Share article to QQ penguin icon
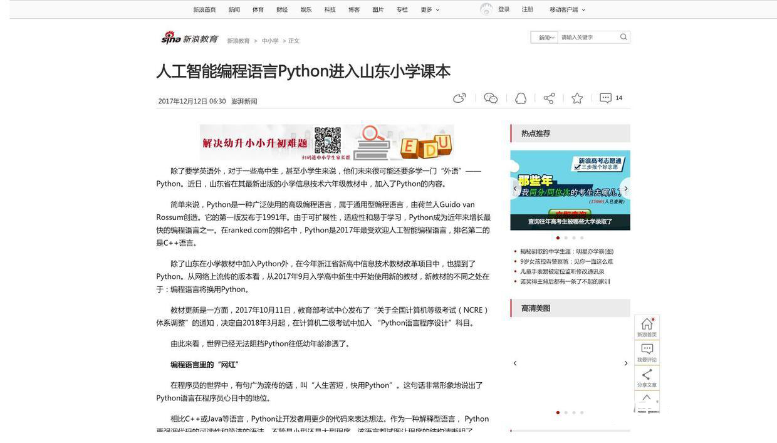The image size is (777, 443). click(521, 98)
